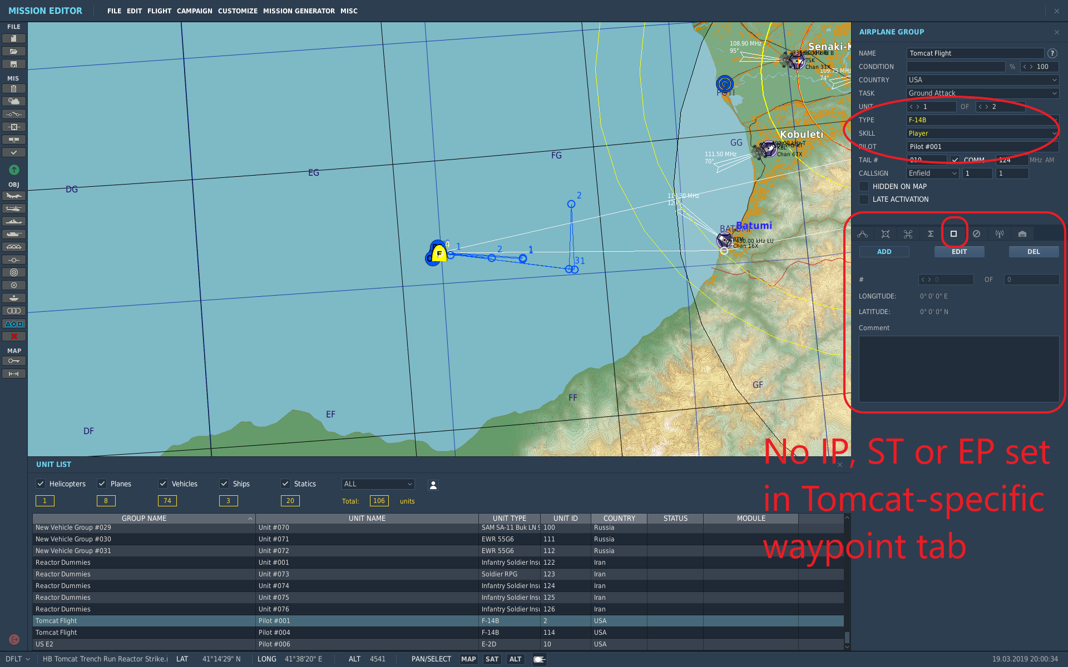Open the CALLSIGN dropdown showing Enfield

click(x=933, y=173)
